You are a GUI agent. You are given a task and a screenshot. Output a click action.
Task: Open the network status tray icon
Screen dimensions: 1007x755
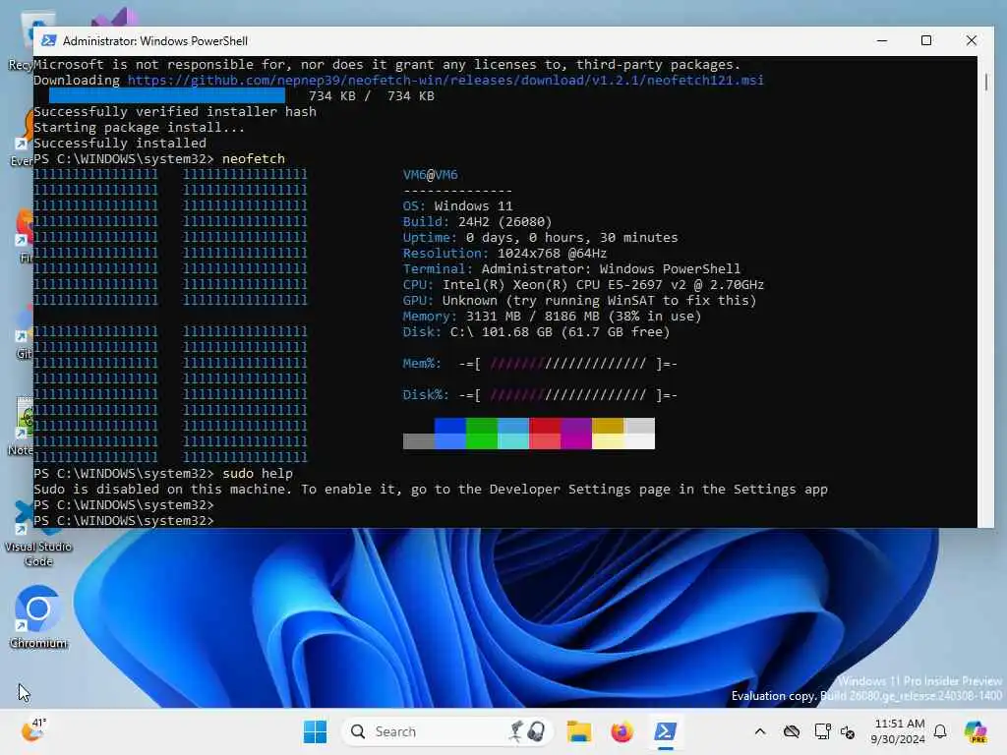[822, 731]
